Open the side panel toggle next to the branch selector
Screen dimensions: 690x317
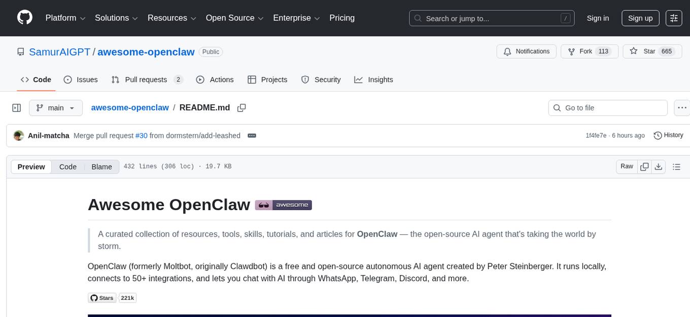[16, 107]
